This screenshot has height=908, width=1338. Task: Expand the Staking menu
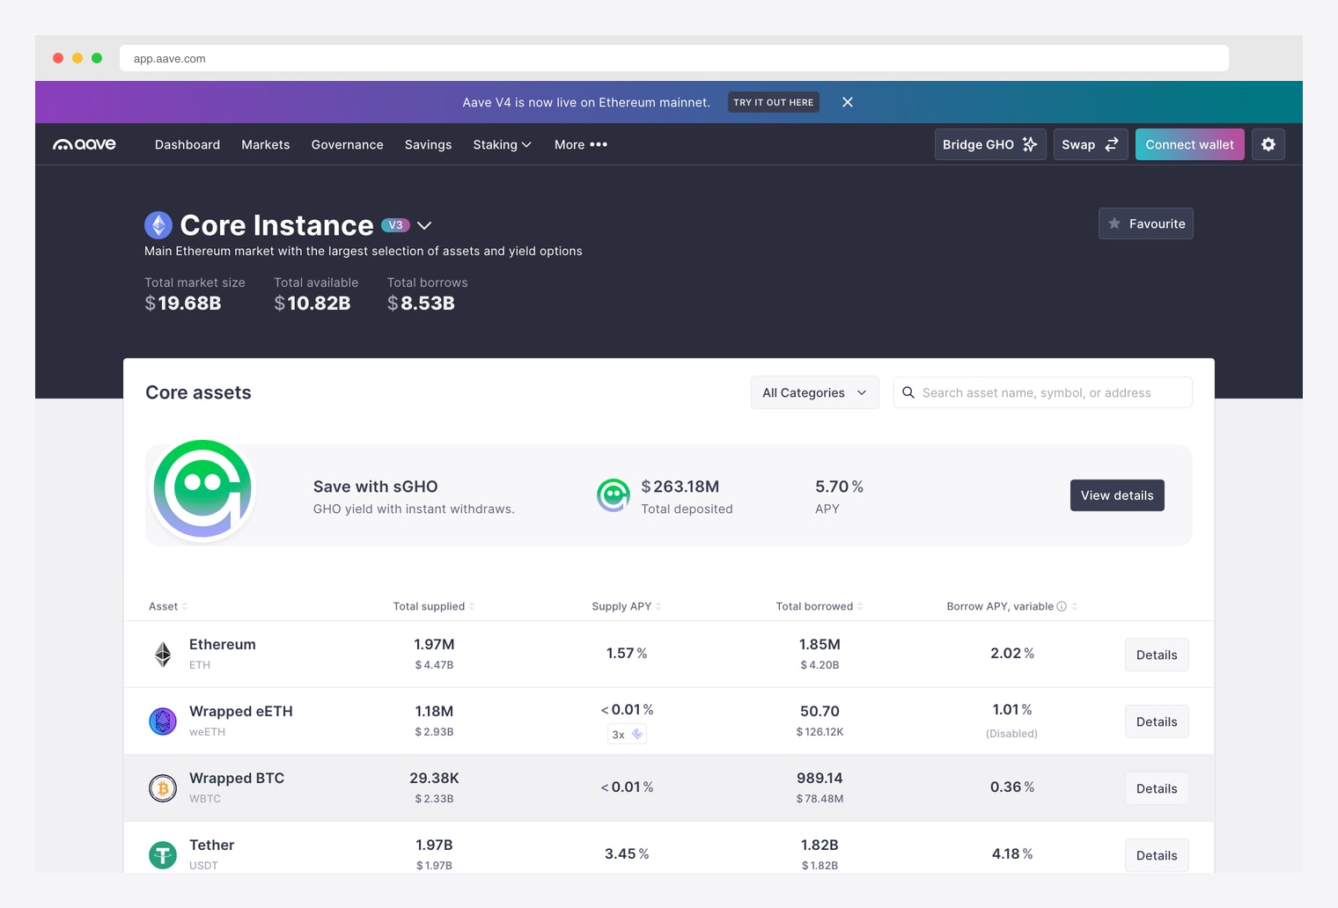[502, 144]
